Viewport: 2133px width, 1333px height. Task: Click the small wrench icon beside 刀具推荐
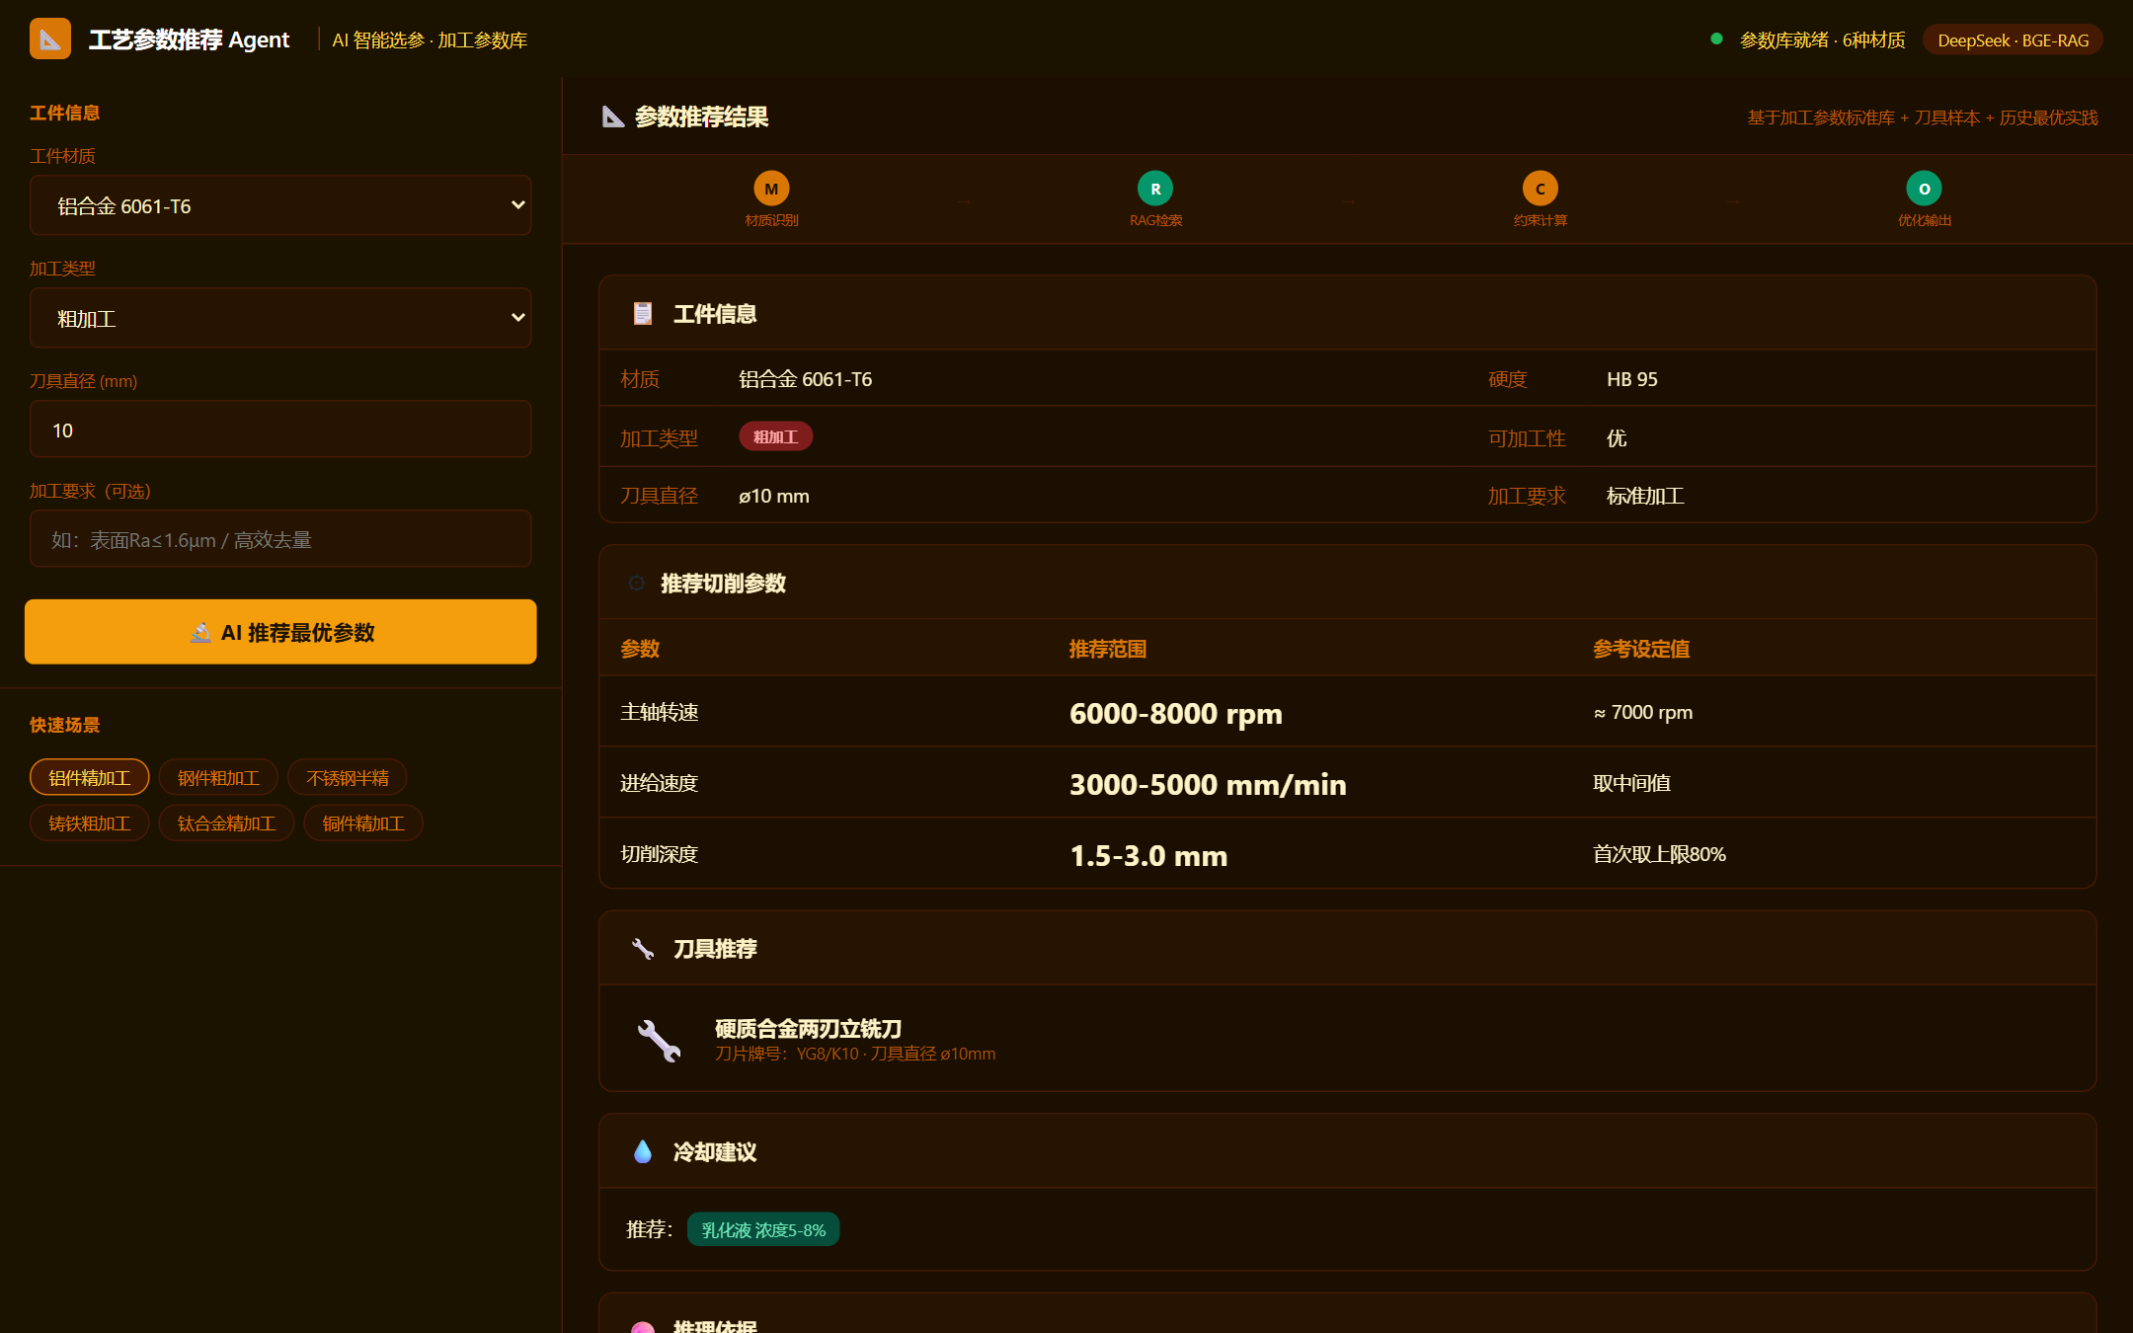tap(643, 949)
